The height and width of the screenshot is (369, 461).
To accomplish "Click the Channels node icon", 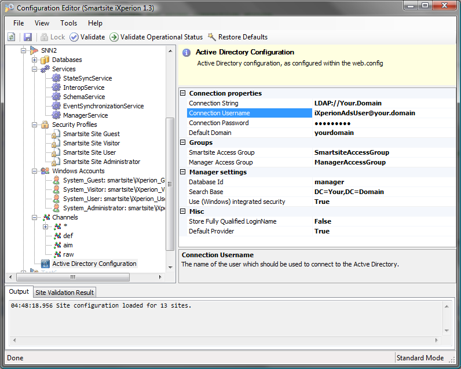I will click(x=46, y=217).
